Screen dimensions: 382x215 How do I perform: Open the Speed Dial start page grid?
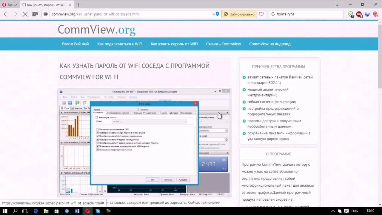click(x=35, y=14)
